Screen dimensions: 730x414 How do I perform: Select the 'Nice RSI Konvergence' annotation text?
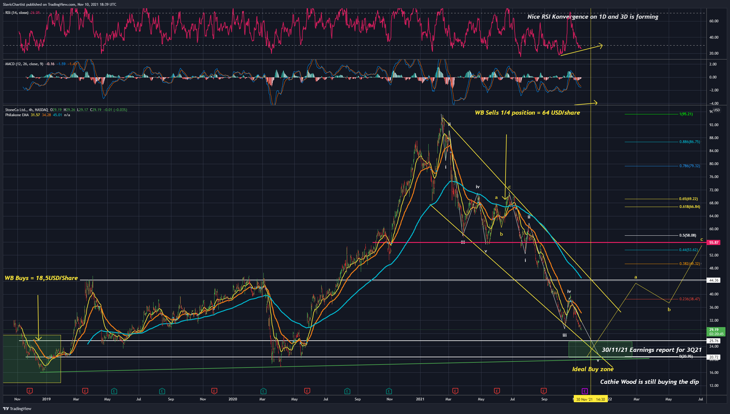click(x=593, y=17)
